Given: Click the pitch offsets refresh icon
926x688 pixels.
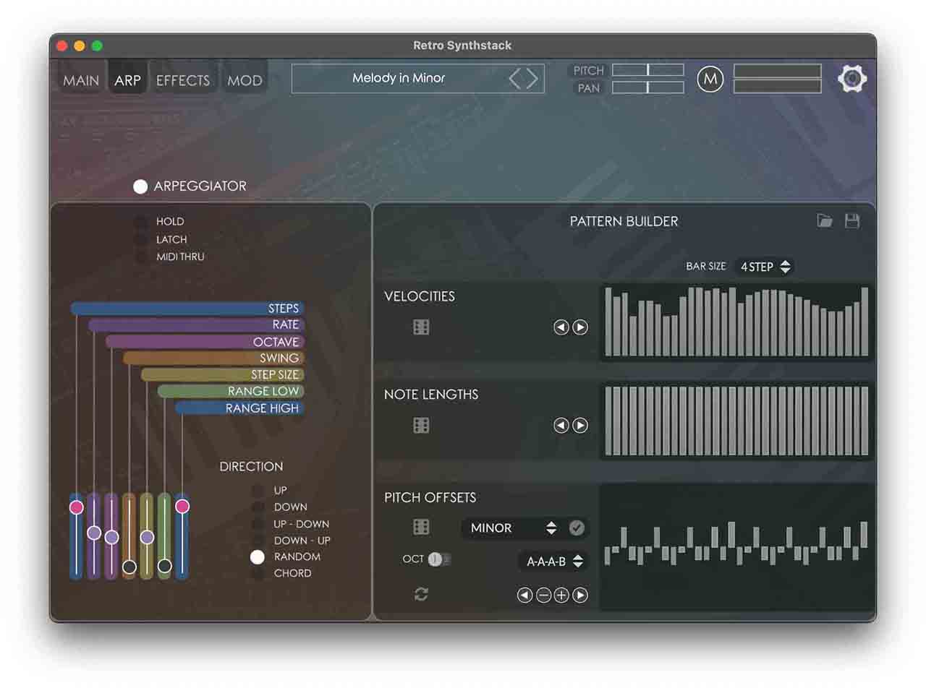Looking at the screenshot, I should (x=421, y=594).
